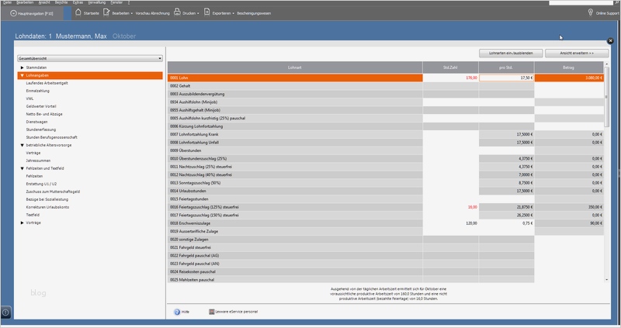621x328 pixels.
Task: Close the Lohndaten panel with the X
Action: pyautogui.click(x=610, y=41)
